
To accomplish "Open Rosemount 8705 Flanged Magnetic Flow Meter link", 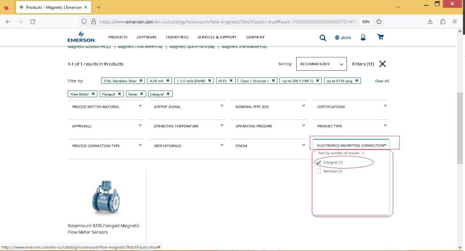I will pos(103,229).
